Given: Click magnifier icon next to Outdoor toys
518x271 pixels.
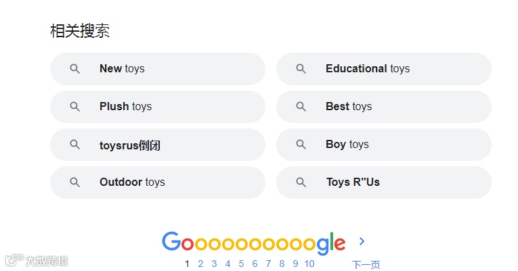Looking at the screenshot, I should (x=75, y=182).
